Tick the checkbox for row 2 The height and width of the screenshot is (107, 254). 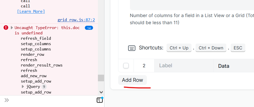tap(126, 66)
